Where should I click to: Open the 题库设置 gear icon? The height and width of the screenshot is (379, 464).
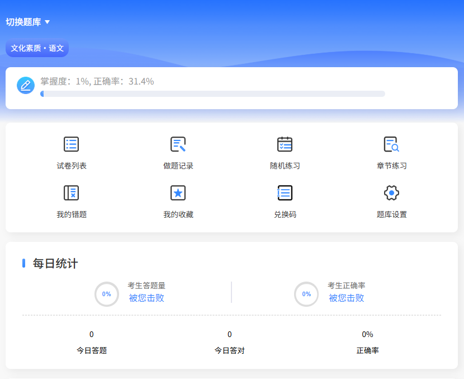tap(391, 193)
